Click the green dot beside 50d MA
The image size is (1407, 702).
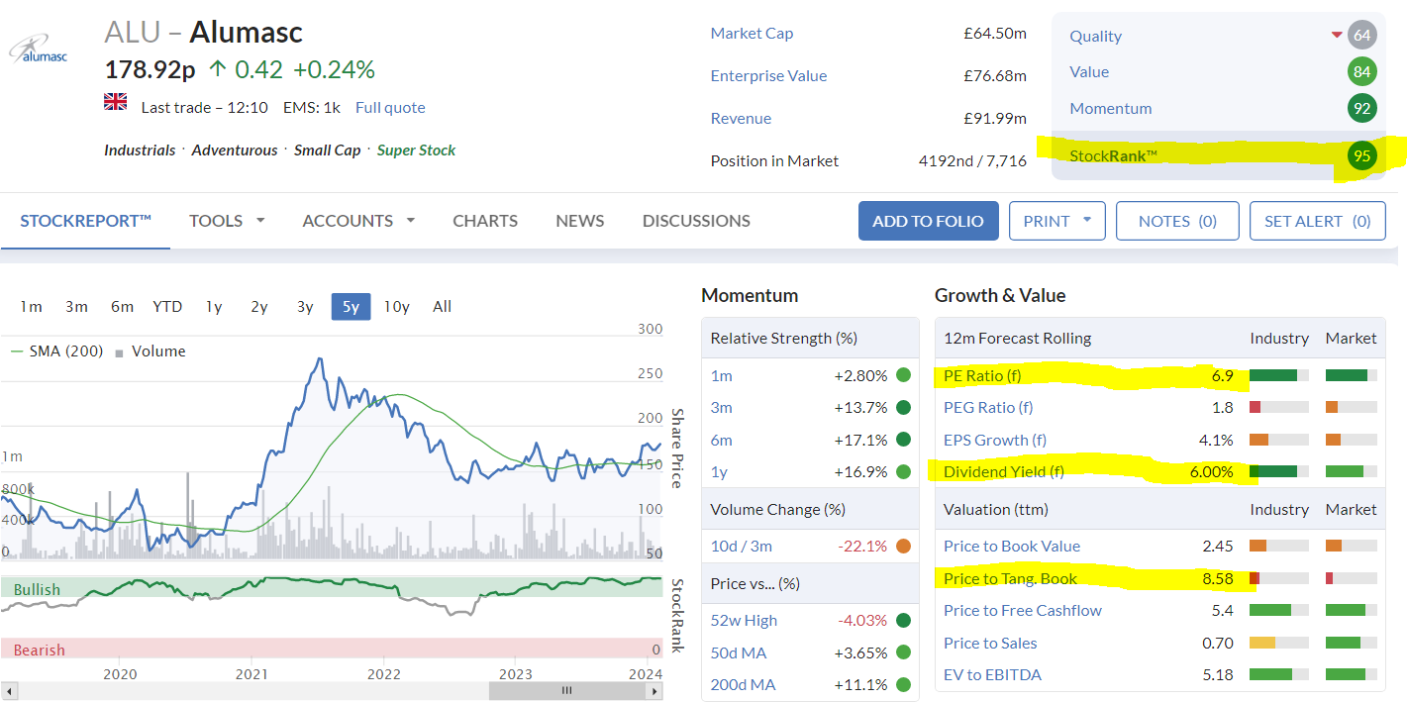point(903,652)
